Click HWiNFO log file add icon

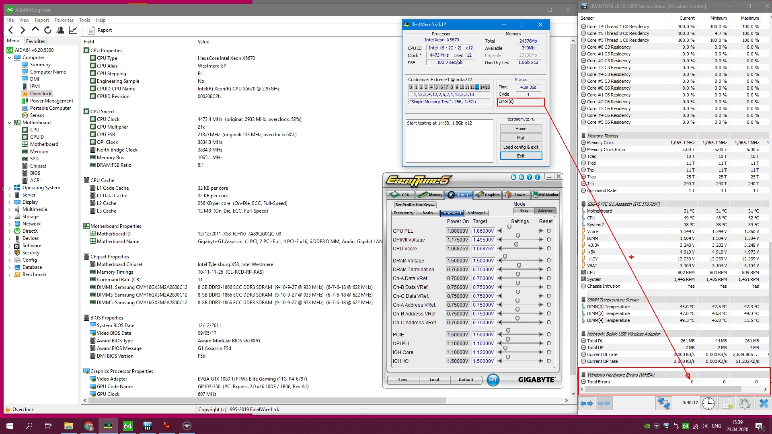(x=727, y=403)
